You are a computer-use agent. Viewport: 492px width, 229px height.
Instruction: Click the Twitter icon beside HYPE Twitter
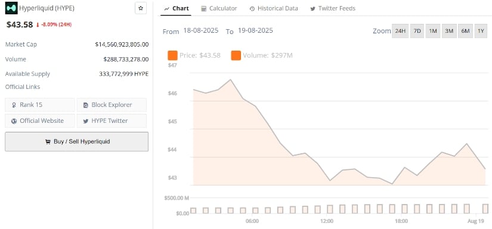[86, 121]
